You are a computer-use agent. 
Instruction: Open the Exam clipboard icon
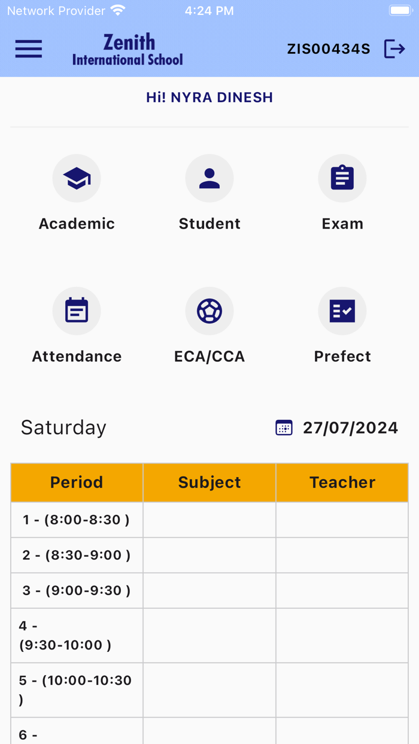342,178
